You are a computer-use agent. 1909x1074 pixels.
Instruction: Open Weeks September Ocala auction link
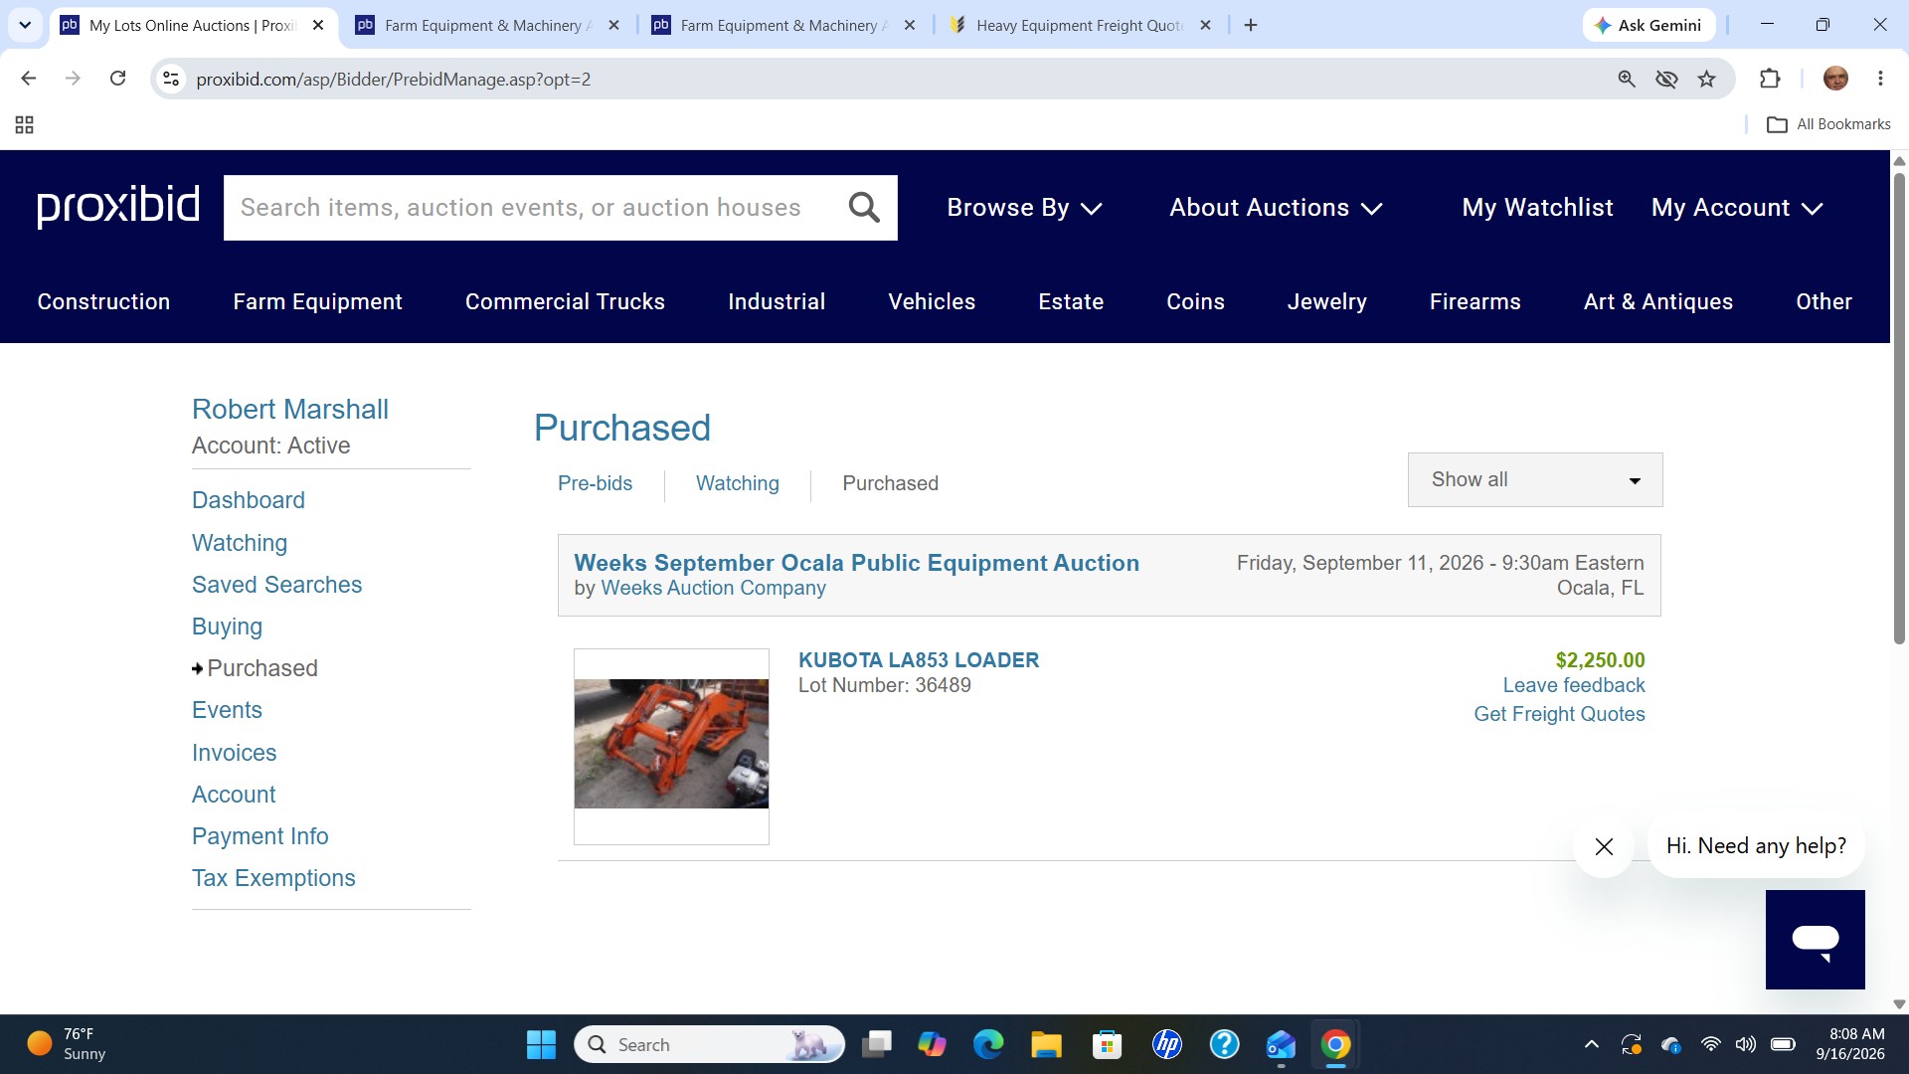pos(856,563)
